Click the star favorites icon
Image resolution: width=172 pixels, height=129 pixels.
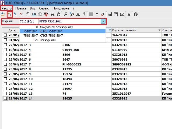tap(129, 14)
